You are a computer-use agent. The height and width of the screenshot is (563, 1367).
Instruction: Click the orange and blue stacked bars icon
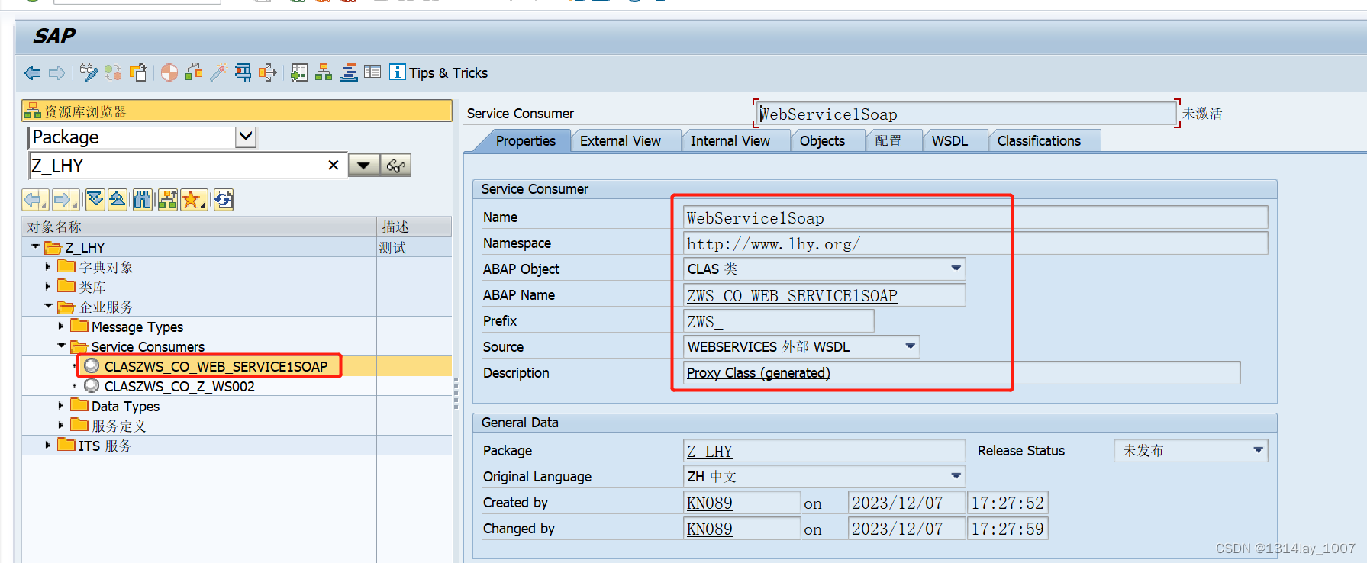(x=349, y=72)
